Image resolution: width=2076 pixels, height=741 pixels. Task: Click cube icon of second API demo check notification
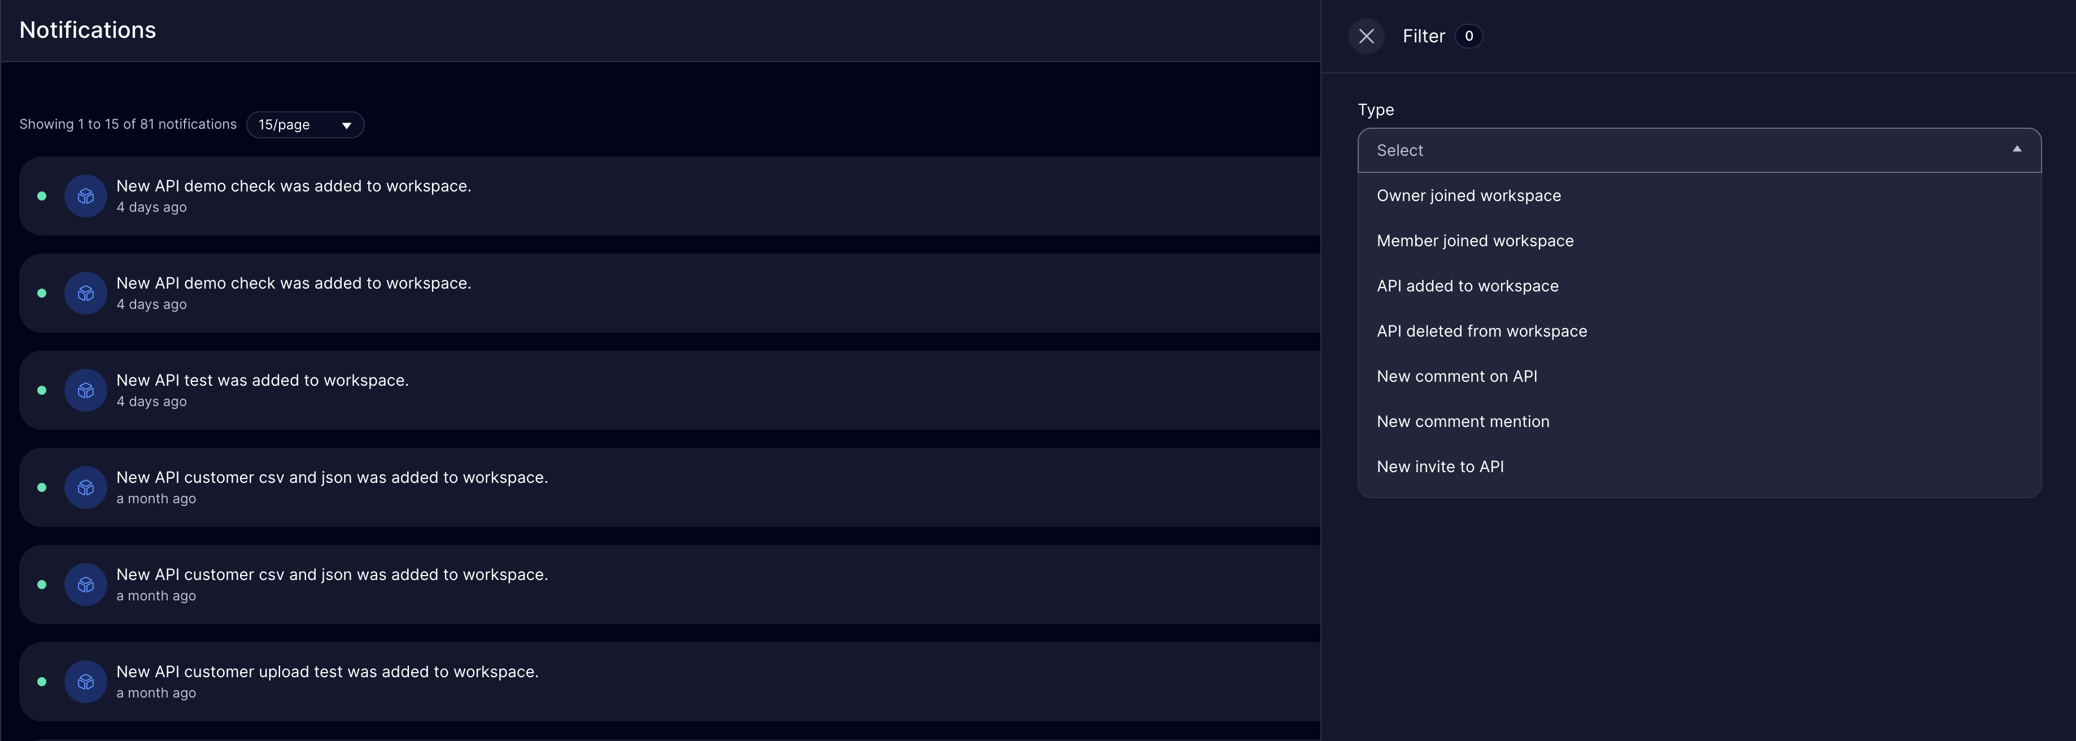(85, 294)
